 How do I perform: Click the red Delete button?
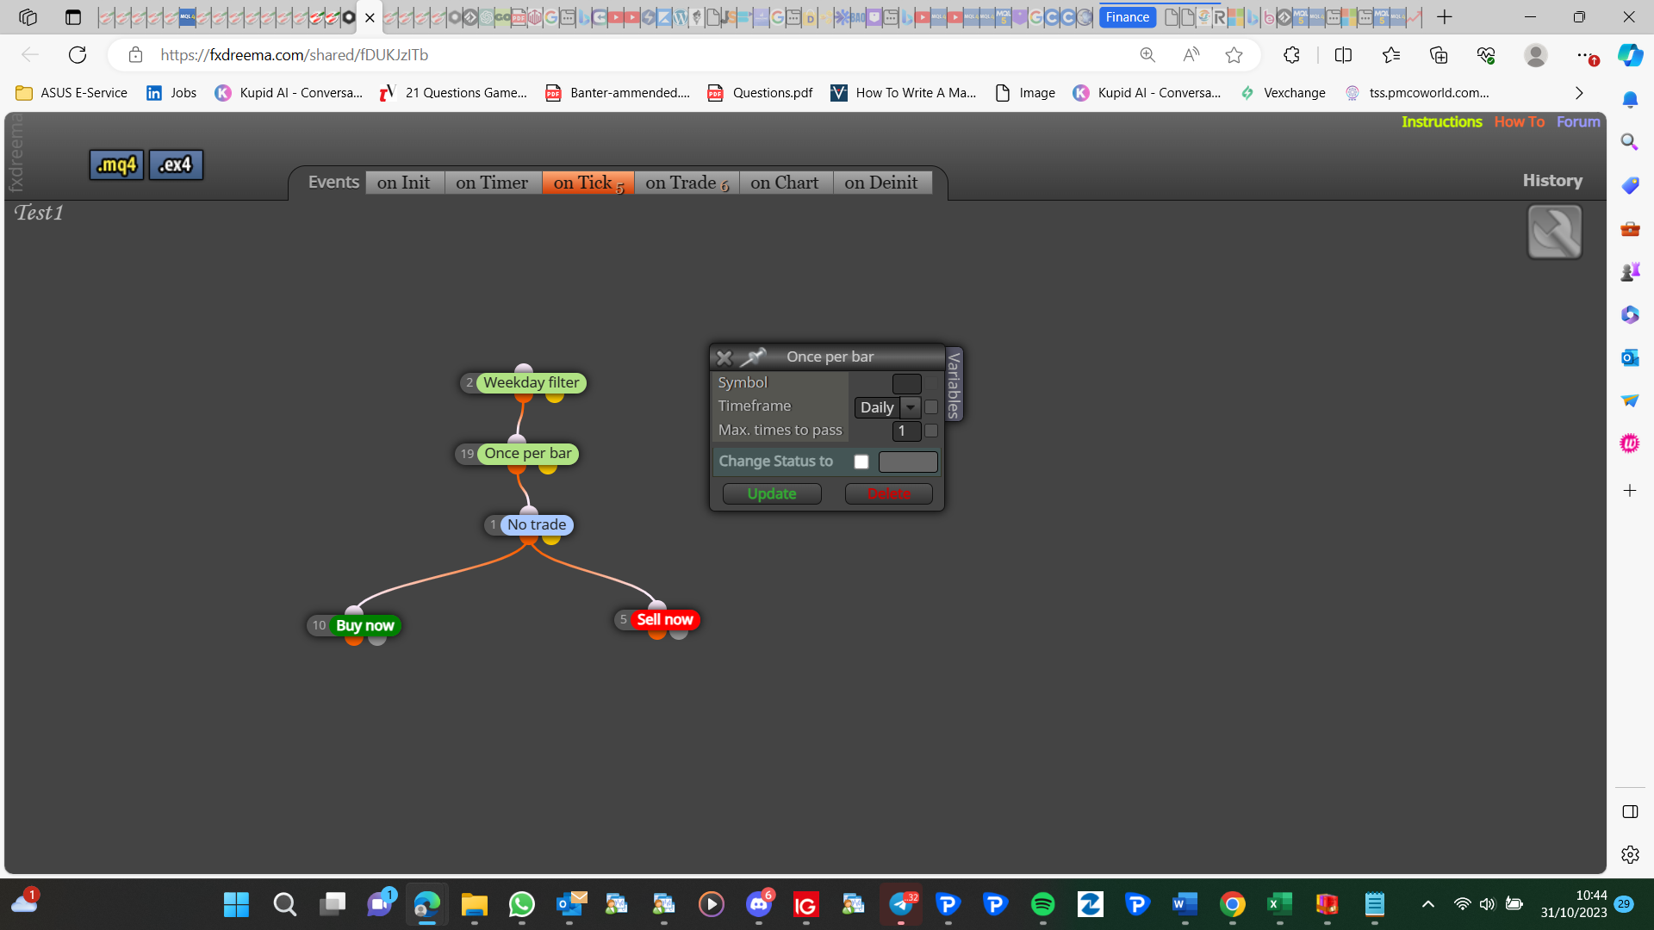(888, 493)
